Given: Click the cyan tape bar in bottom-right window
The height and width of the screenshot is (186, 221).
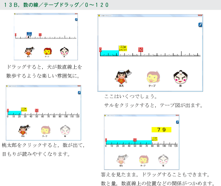Looking at the screenshot, I should pyautogui.click(x=129, y=142).
